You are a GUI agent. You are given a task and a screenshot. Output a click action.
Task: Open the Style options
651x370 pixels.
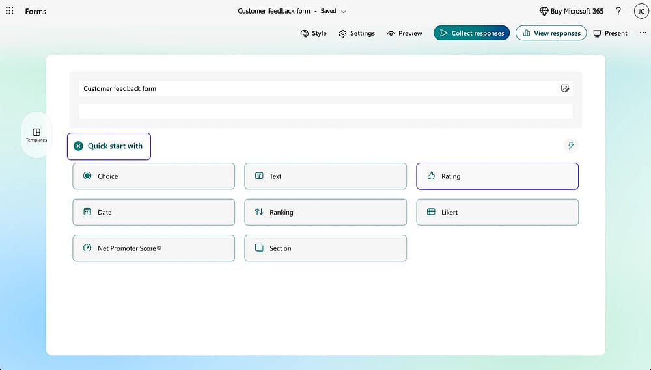tap(314, 33)
